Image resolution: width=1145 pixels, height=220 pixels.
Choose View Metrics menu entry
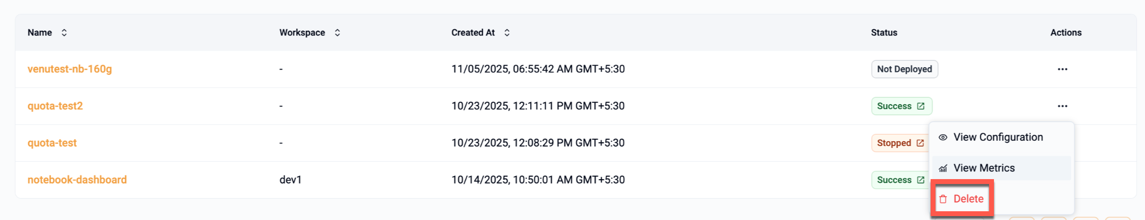(x=984, y=168)
